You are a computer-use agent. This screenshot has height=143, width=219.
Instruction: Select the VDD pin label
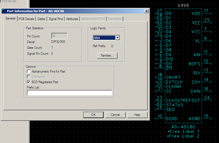(196, 14)
